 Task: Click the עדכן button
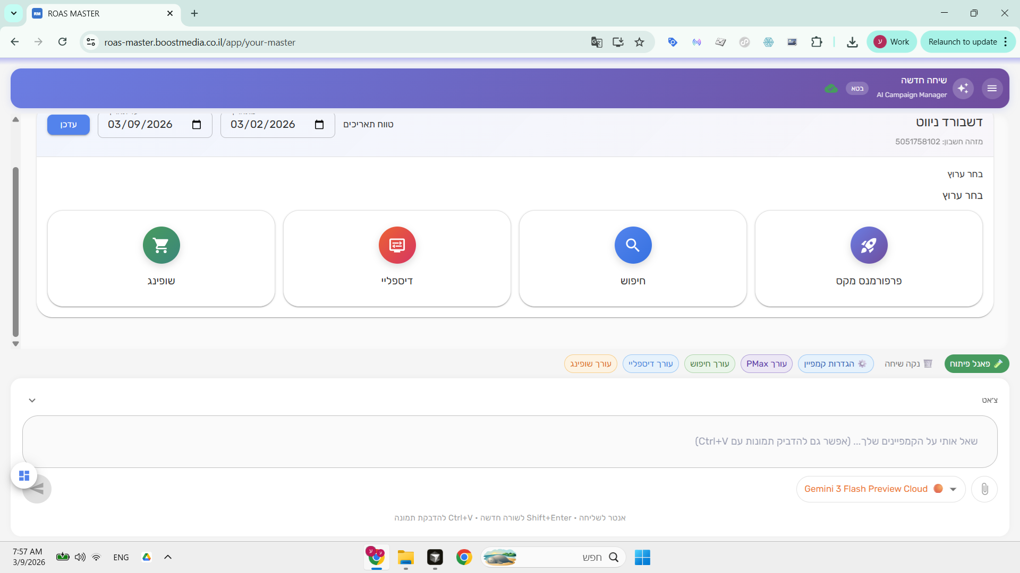[x=68, y=124]
